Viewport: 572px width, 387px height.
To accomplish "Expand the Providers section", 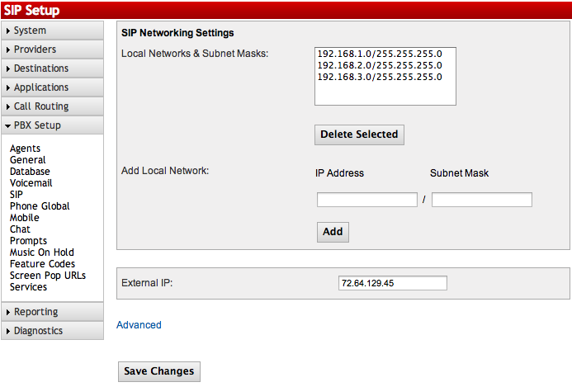I will point(52,50).
